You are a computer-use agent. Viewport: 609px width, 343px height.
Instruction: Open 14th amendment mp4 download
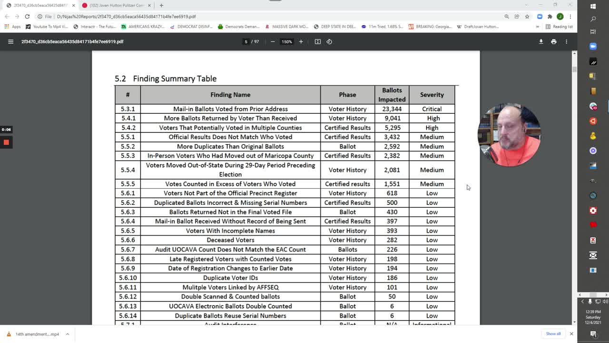click(x=33, y=334)
